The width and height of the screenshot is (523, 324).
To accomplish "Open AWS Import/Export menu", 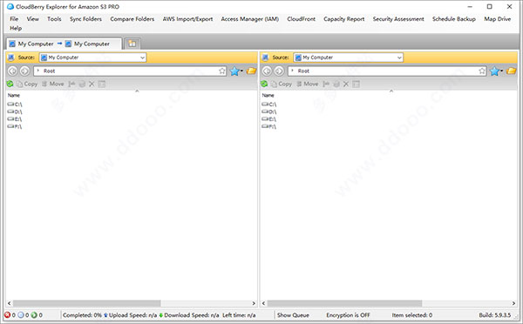I will click(x=187, y=19).
